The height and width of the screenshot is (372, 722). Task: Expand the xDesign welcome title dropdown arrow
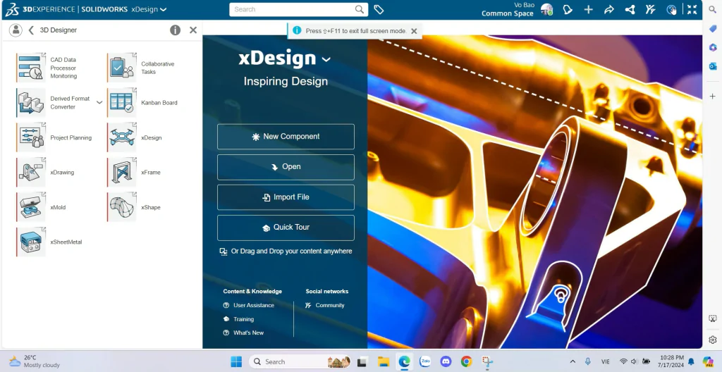click(x=326, y=59)
